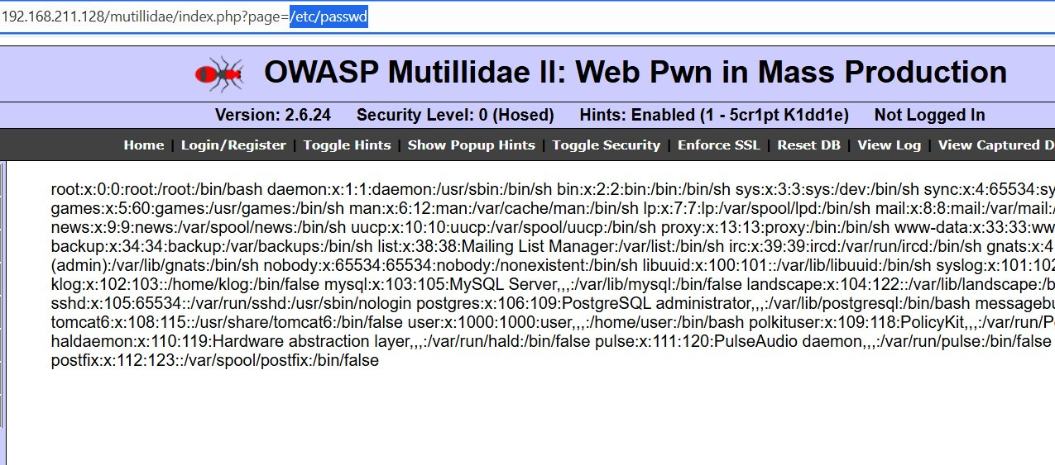This screenshot has height=465, width=1055.
Task: Click the Mutillidae ant logo icon
Action: click(219, 74)
